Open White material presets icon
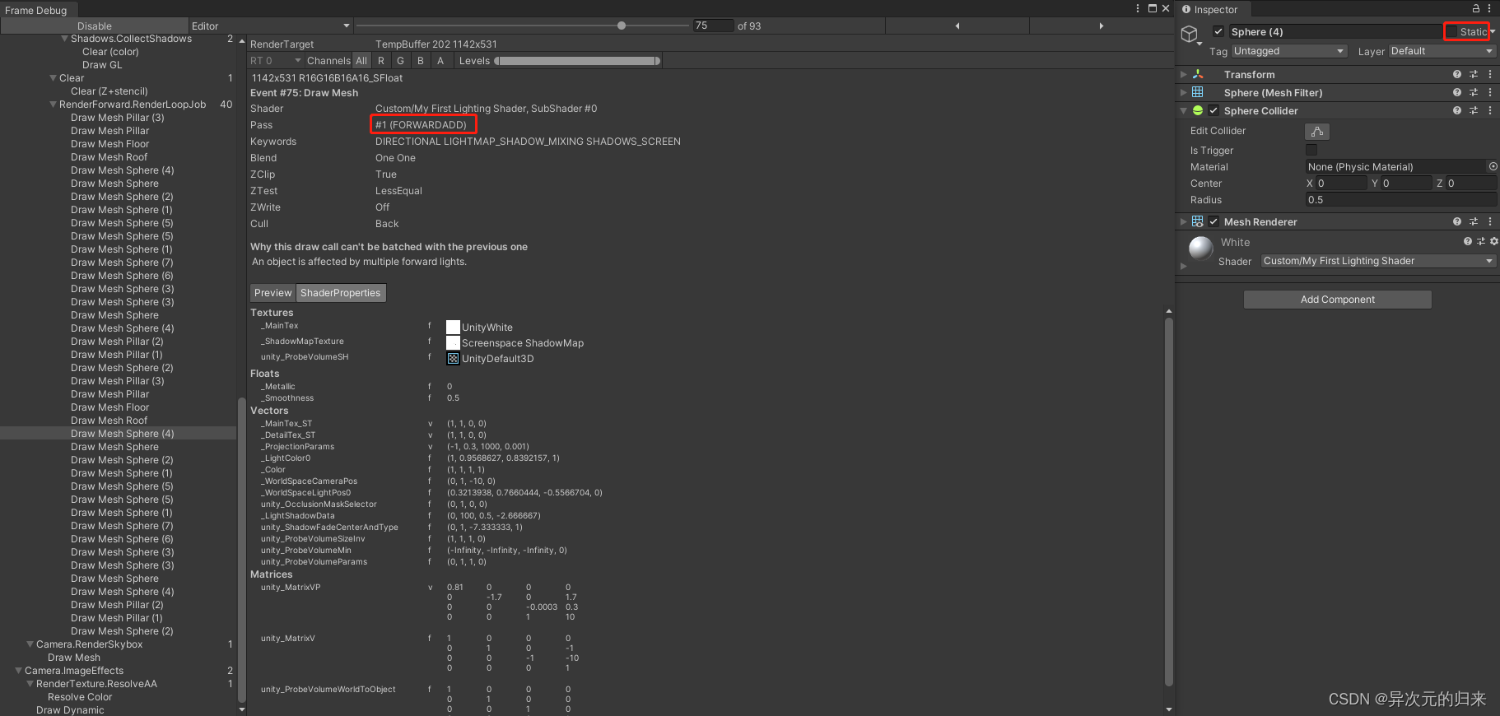 [1481, 241]
